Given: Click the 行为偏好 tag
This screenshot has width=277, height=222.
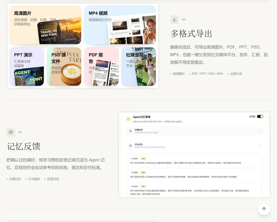Looking at the screenshot, I should point(34,179).
